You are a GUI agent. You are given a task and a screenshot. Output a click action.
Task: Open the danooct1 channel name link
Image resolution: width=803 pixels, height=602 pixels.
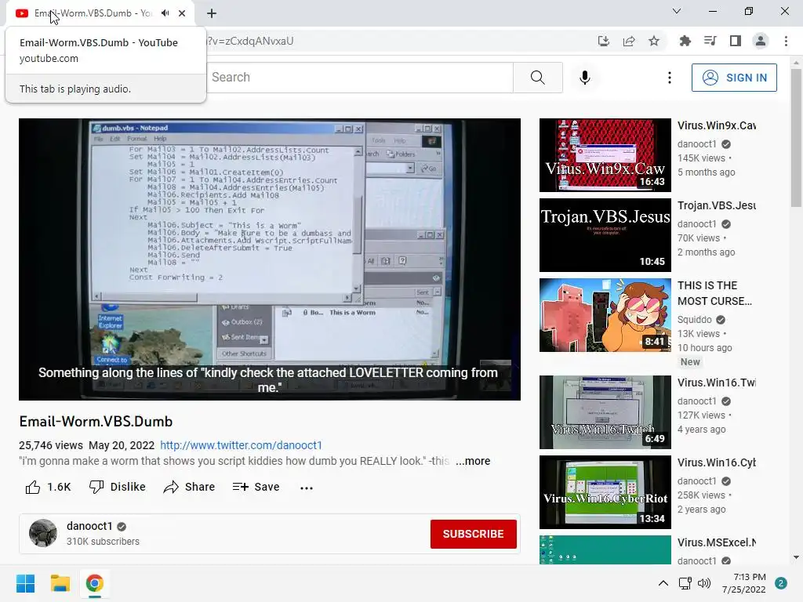89,526
